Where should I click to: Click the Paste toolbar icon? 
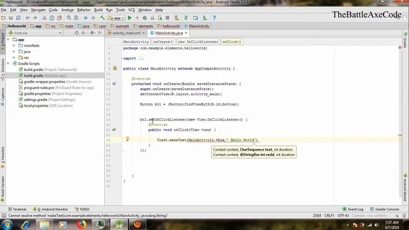[x=59, y=18]
